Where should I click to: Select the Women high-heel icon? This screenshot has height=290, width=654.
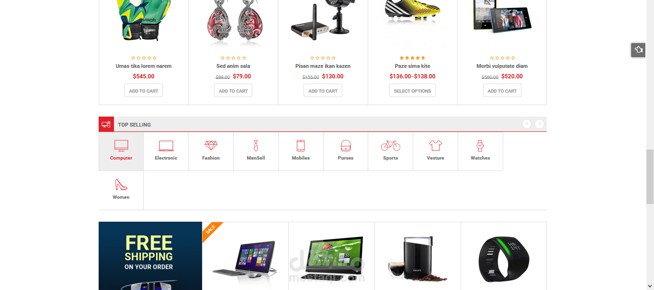[121, 184]
